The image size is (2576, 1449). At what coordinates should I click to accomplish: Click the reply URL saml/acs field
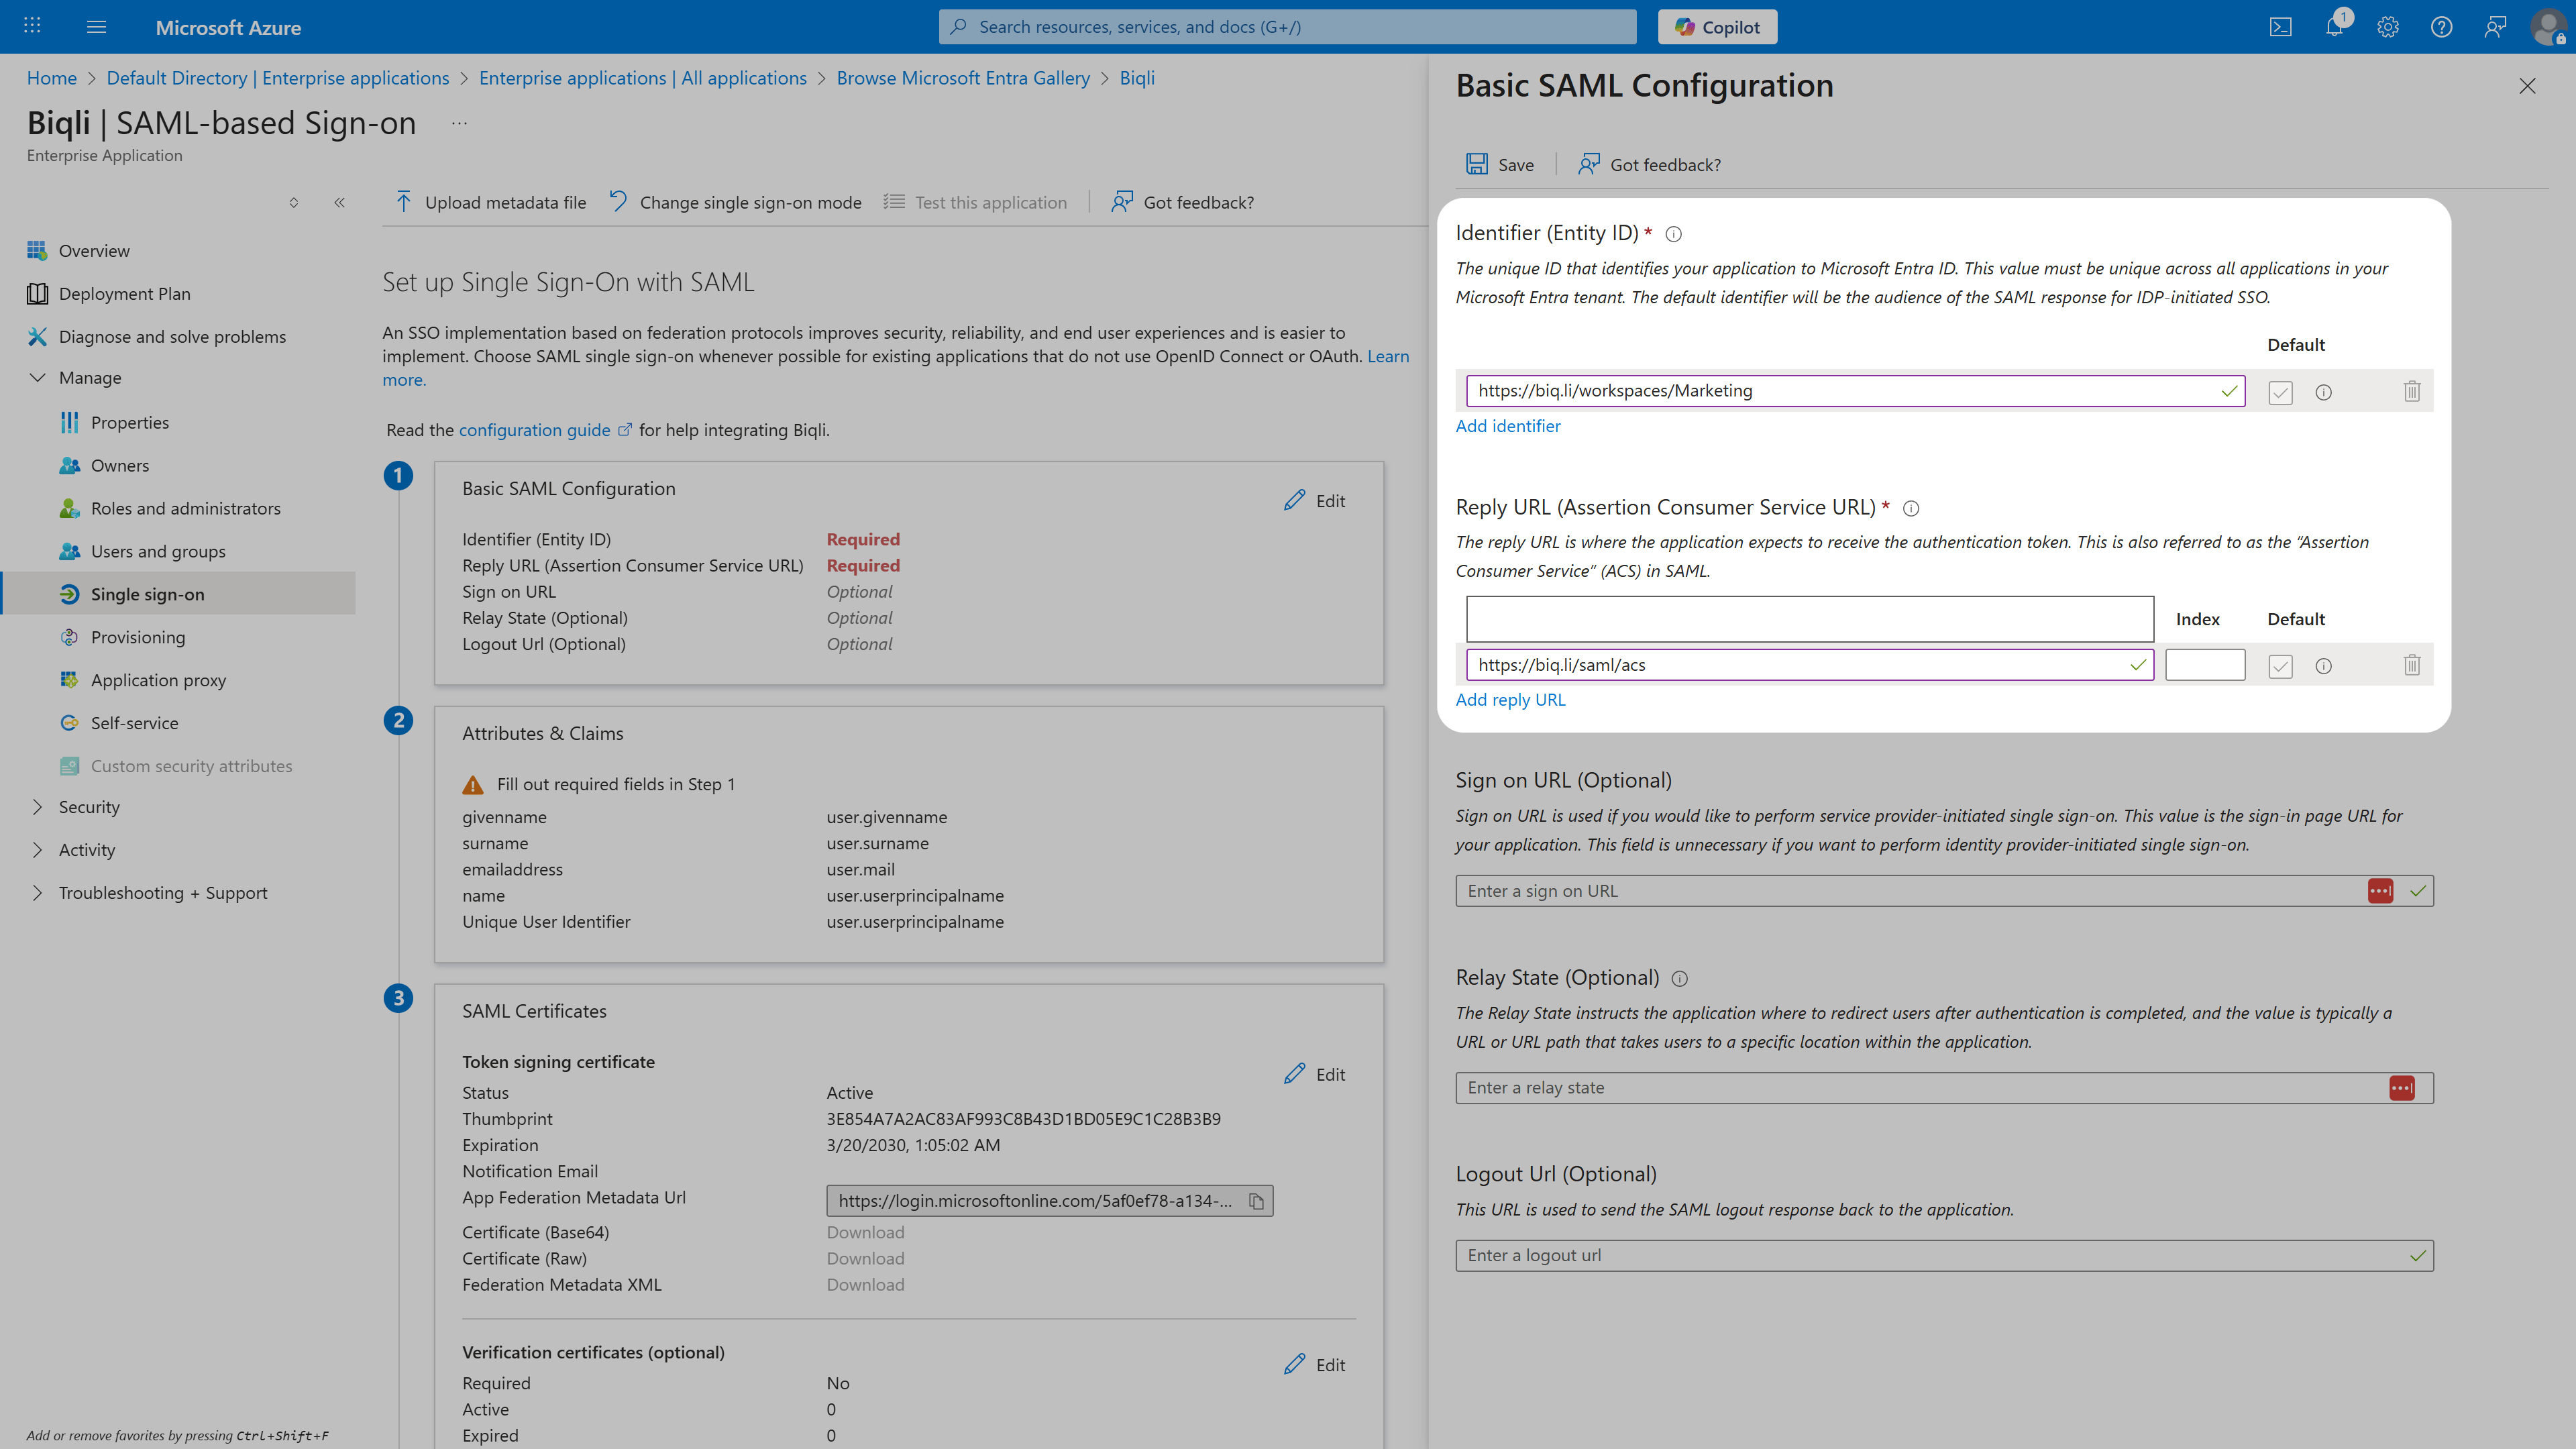pyautogui.click(x=1809, y=665)
